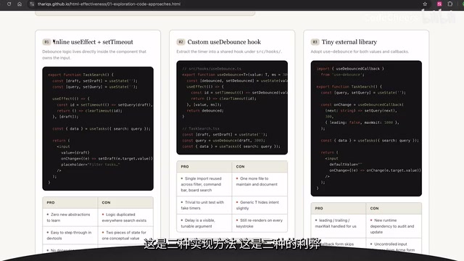464x261 pixels.
Task: Open the Extensions puzzle icon
Action: (450, 4)
